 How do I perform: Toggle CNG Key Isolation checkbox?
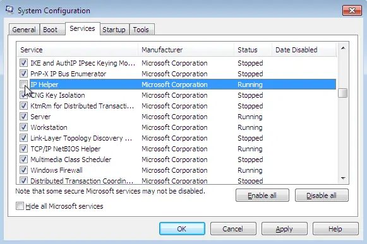point(23,95)
